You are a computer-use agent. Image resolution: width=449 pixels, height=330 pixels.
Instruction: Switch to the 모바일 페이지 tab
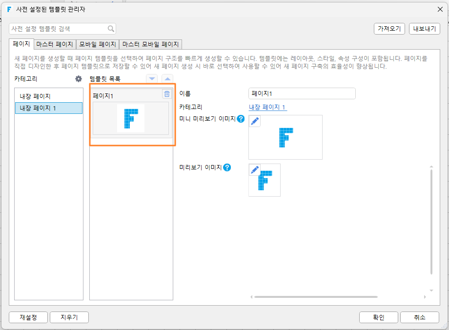pyautogui.click(x=98, y=44)
